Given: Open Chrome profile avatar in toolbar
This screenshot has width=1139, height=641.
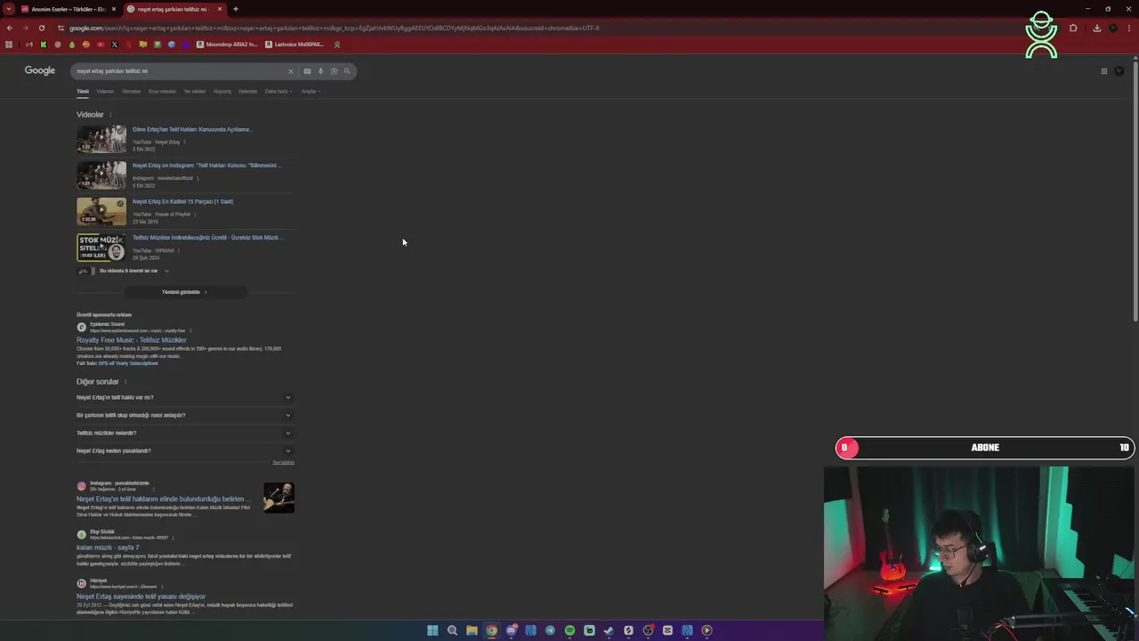Looking at the screenshot, I should [1113, 28].
